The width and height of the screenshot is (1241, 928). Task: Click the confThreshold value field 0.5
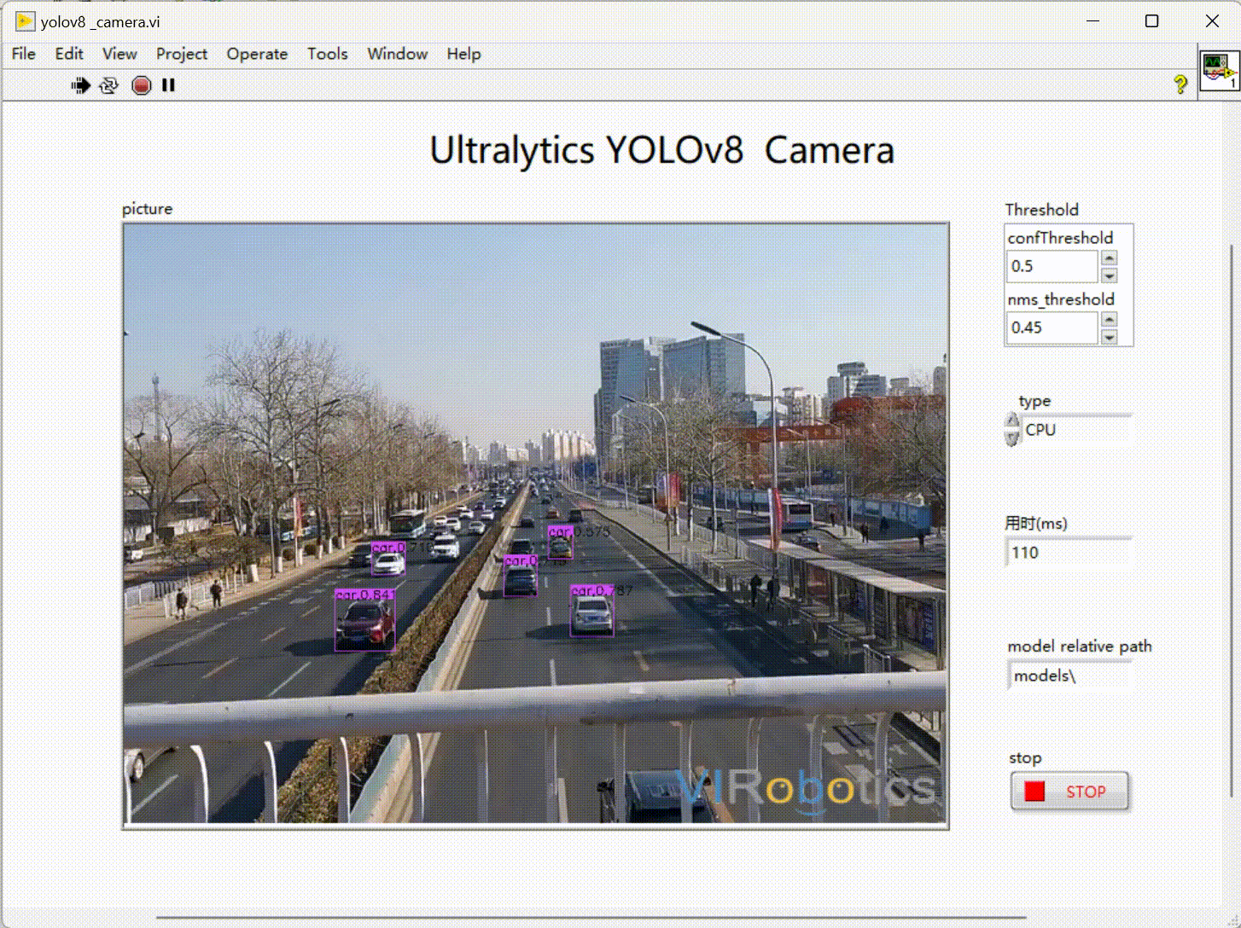pos(1052,266)
